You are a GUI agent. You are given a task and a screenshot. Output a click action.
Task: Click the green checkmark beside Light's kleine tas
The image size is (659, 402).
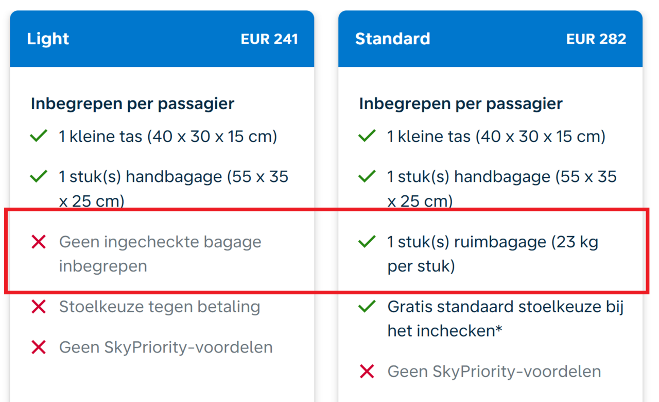[x=39, y=137]
